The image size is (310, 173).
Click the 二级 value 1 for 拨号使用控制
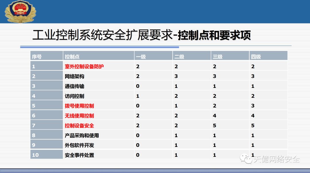coord(176,106)
